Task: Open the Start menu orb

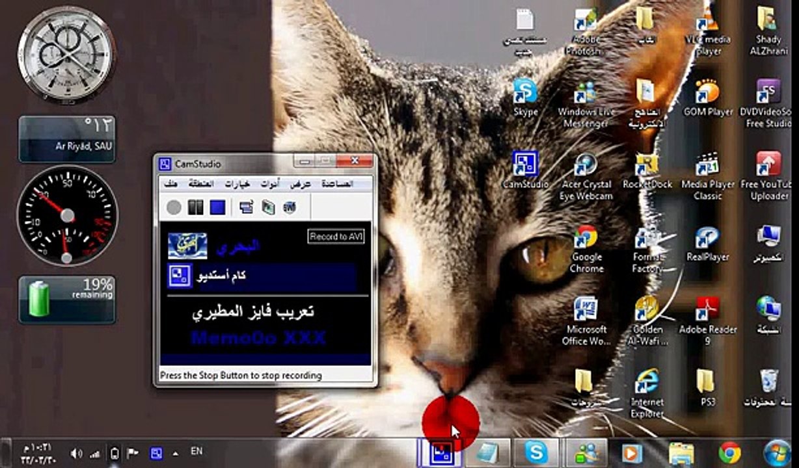Action: point(777,452)
